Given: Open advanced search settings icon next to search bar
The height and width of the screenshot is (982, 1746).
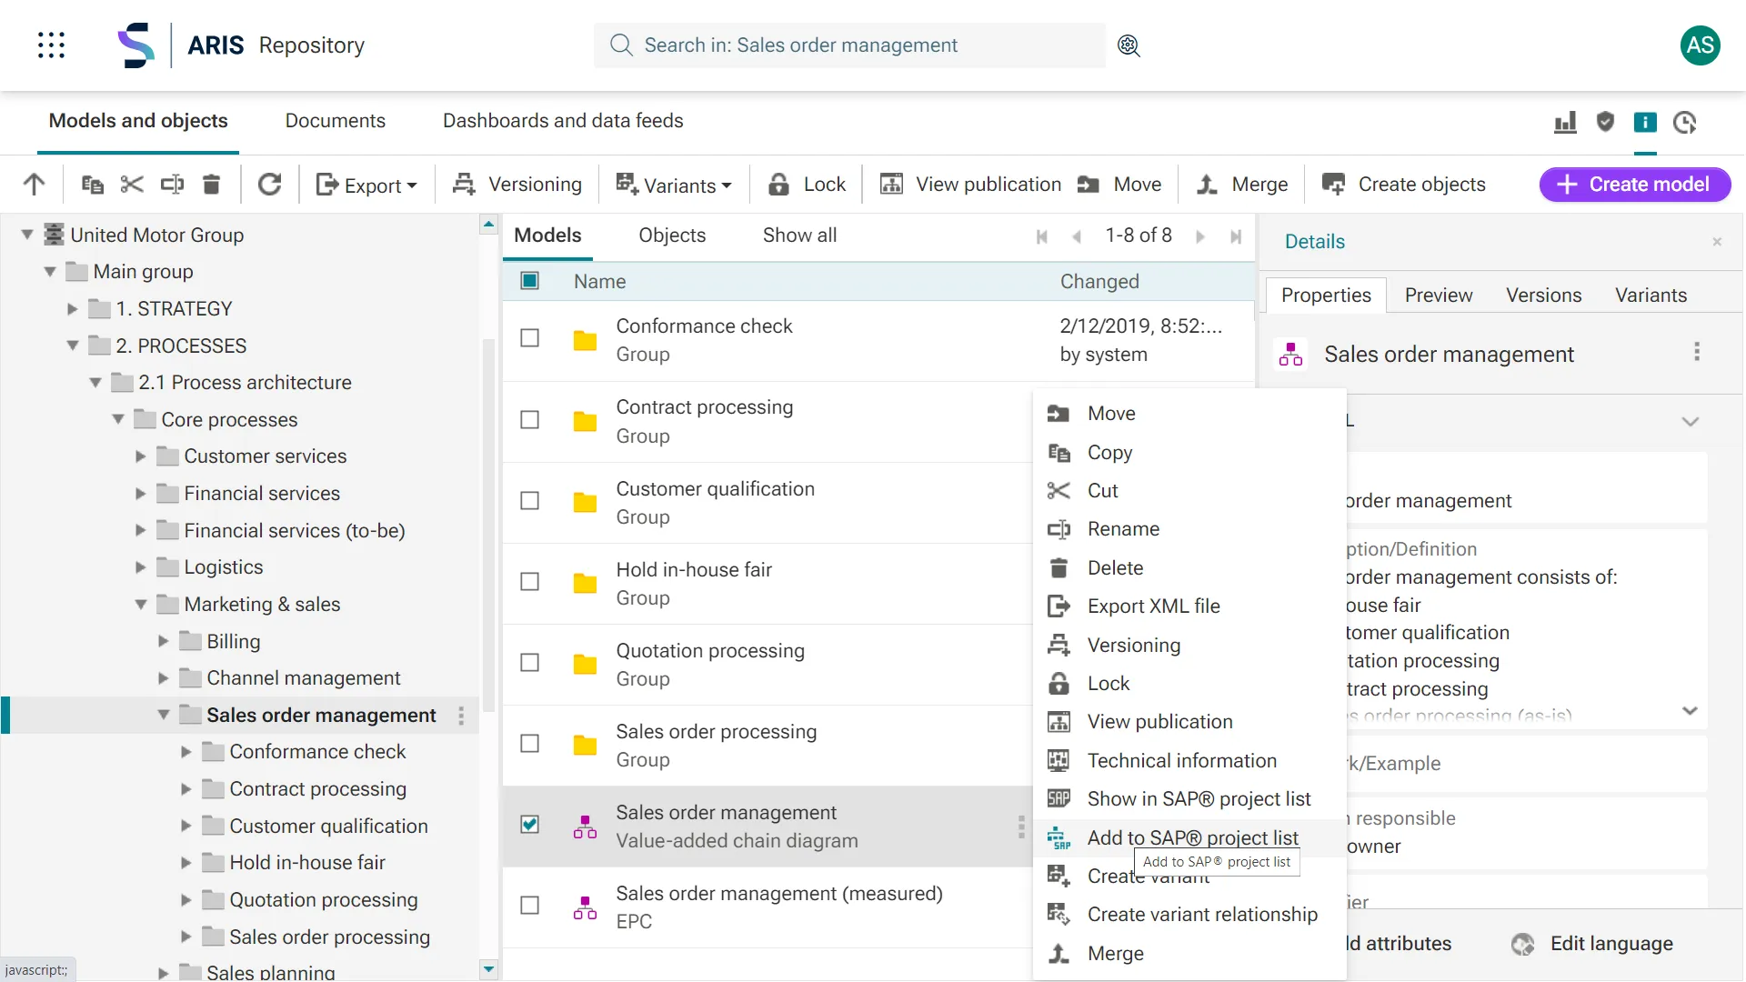Looking at the screenshot, I should coord(1129,45).
